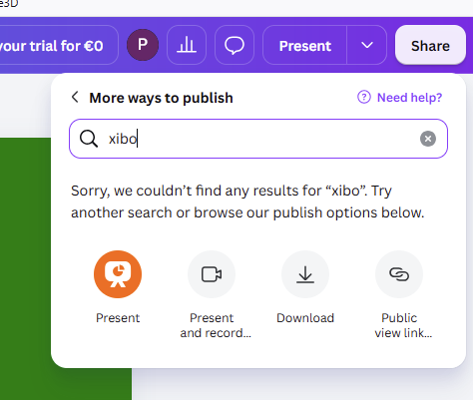Focus the publish options search field
The height and width of the screenshot is (400, 473).
[258, 139]
